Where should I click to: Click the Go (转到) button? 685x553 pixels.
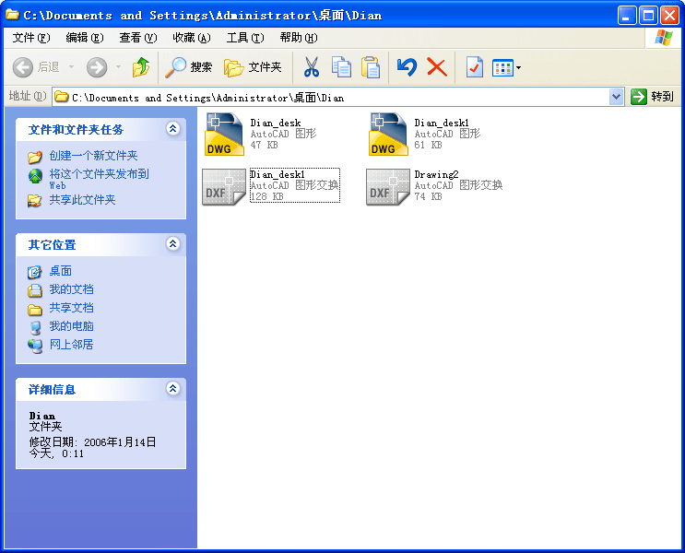click(x=652, y=97)
